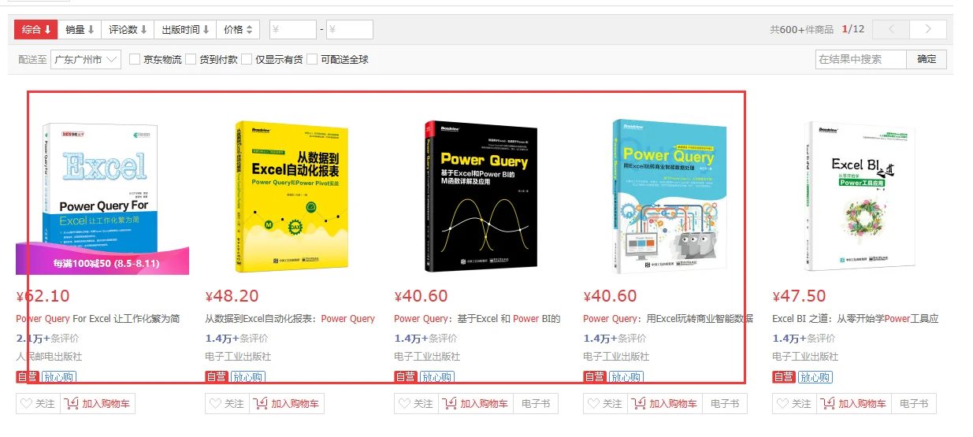Screen dimensions: 973x437
Task: Open the Excel BI 之道 book cover
Action: coord(858,197)
